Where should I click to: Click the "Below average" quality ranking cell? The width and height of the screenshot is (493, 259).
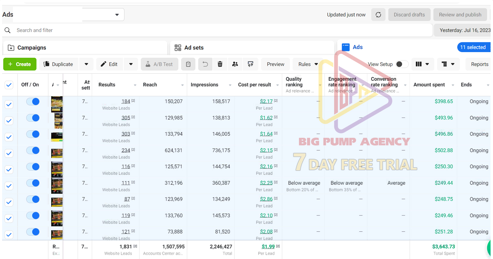click(304, 183)
